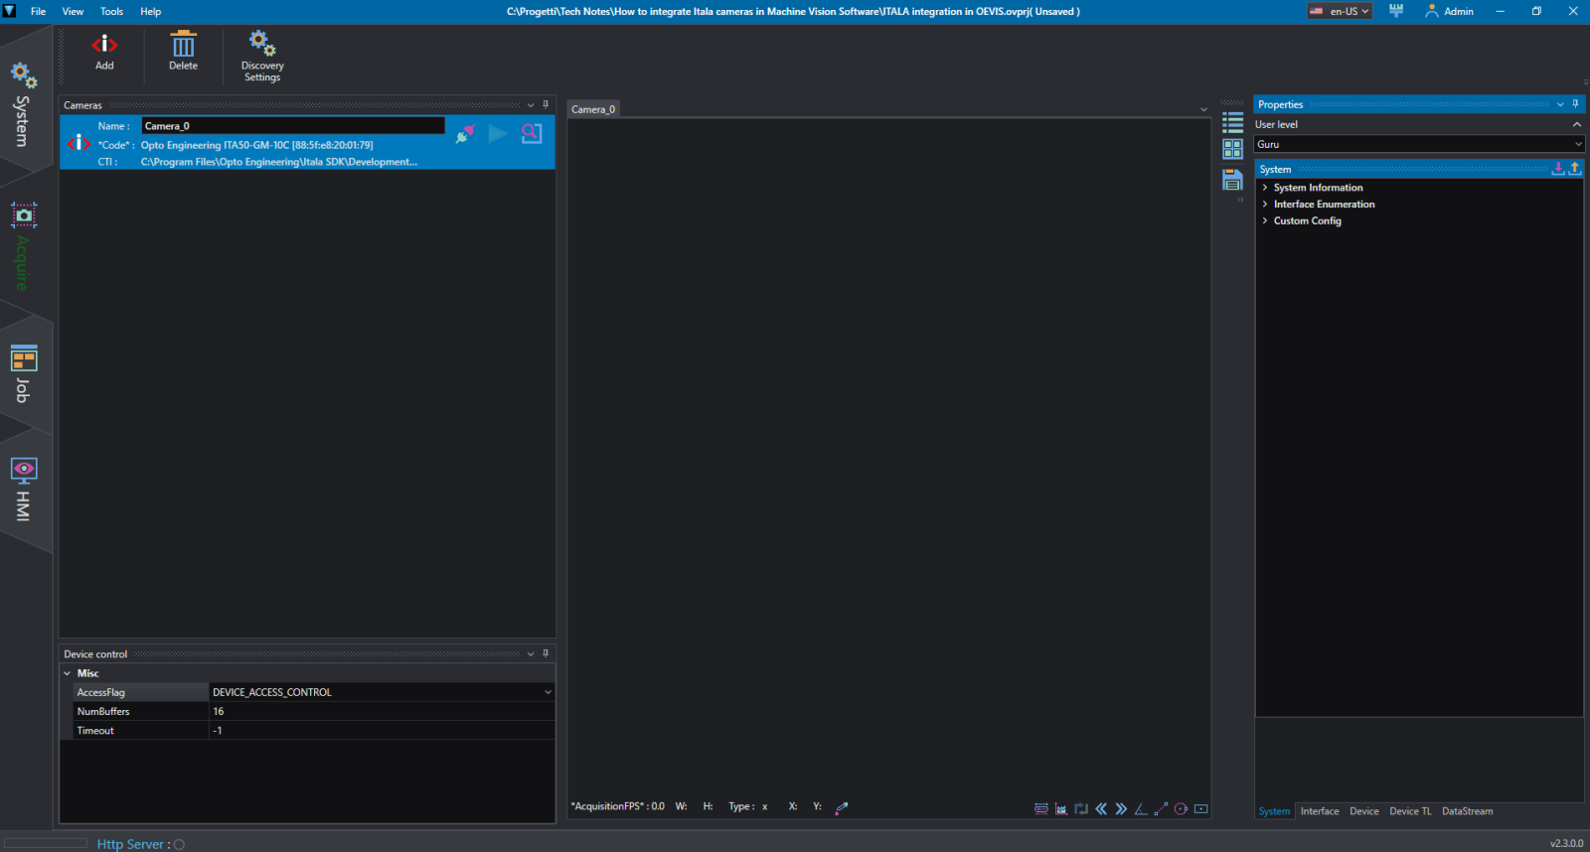Select the circle ROI tool

(1181, 809)
